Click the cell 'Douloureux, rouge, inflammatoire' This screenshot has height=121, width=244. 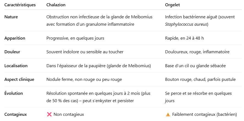point(197,52)
